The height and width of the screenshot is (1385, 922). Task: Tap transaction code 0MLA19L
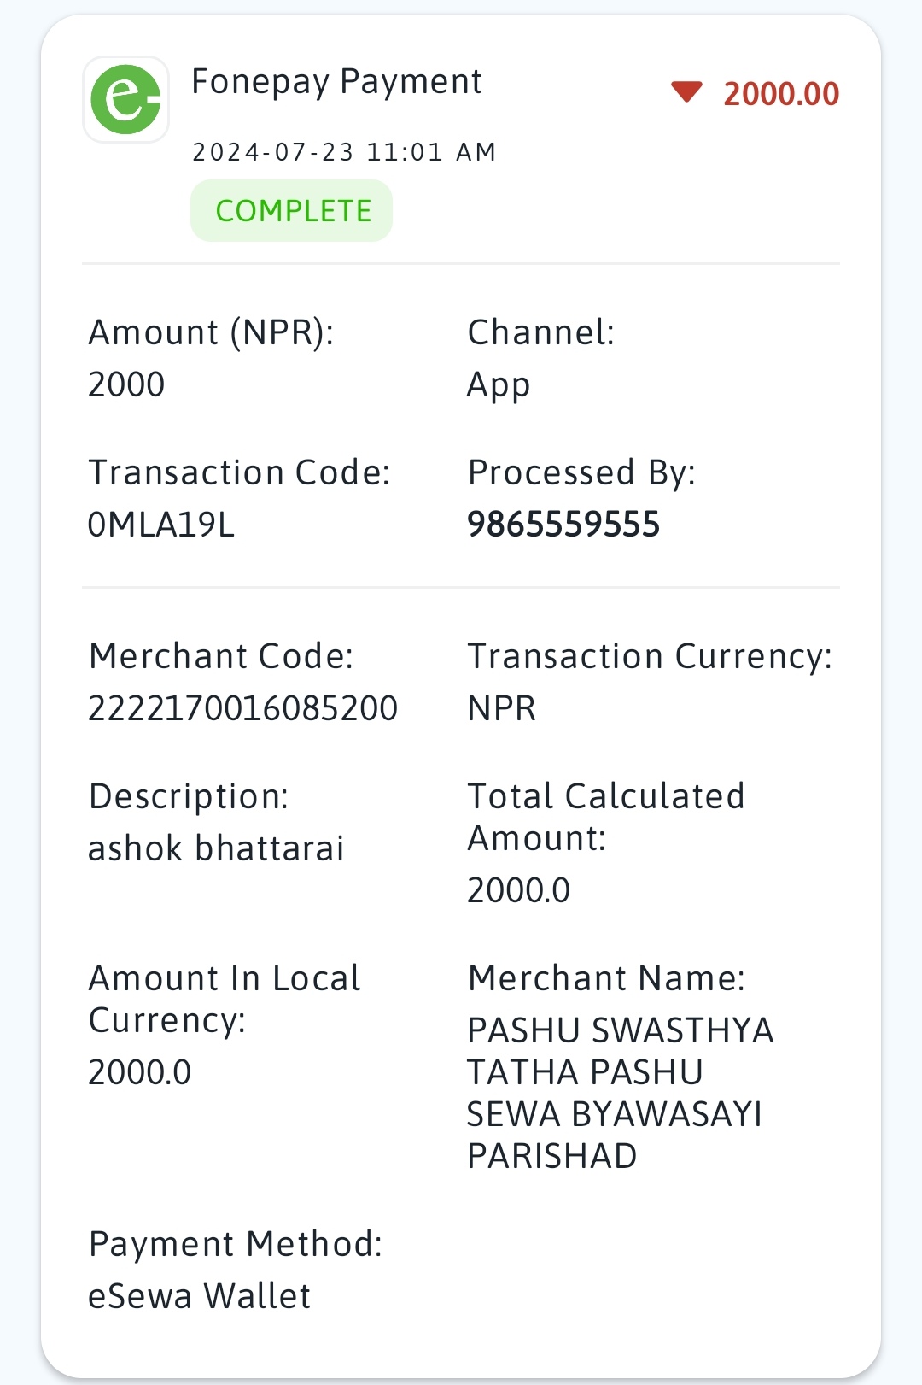pos(160,525)
